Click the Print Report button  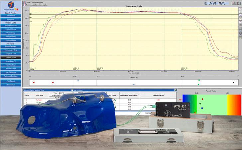pyautogui.click(x=11, y=81)
